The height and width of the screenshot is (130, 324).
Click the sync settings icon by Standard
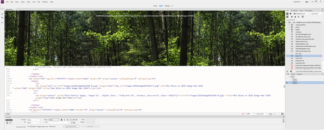tap(307, 2)
